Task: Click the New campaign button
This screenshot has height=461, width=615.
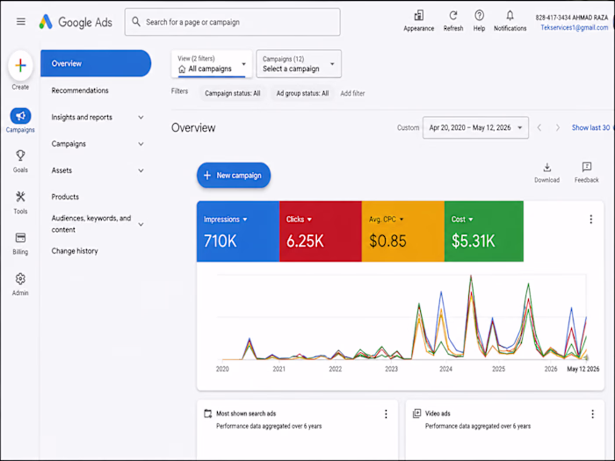Action: [234, 176]
